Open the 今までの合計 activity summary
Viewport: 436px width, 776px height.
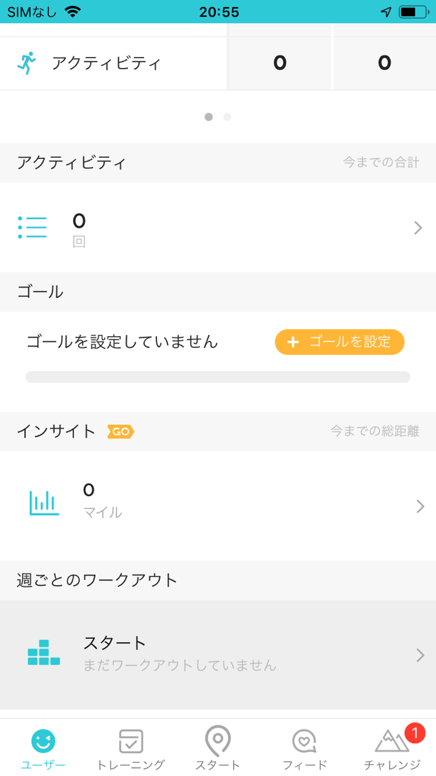(381, 162)
